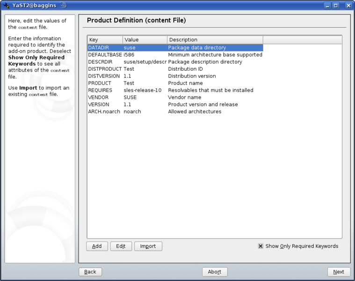Select the DATADIR row
355x281 pixels.
coord(175,48)
